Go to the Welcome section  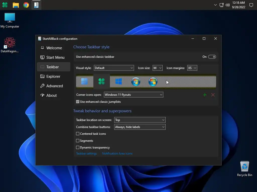pyautogui.click(x=54, y=48)
